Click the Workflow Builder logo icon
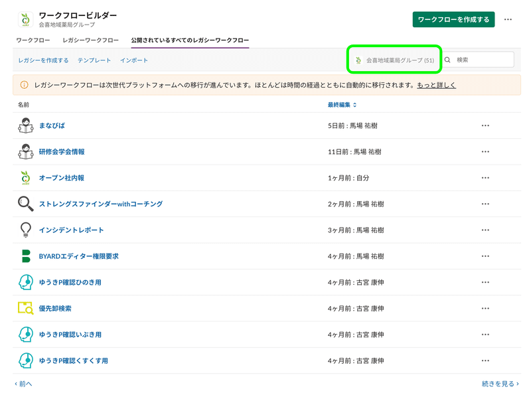The width and height of the screenshot is (531, 397). [25, 19]
